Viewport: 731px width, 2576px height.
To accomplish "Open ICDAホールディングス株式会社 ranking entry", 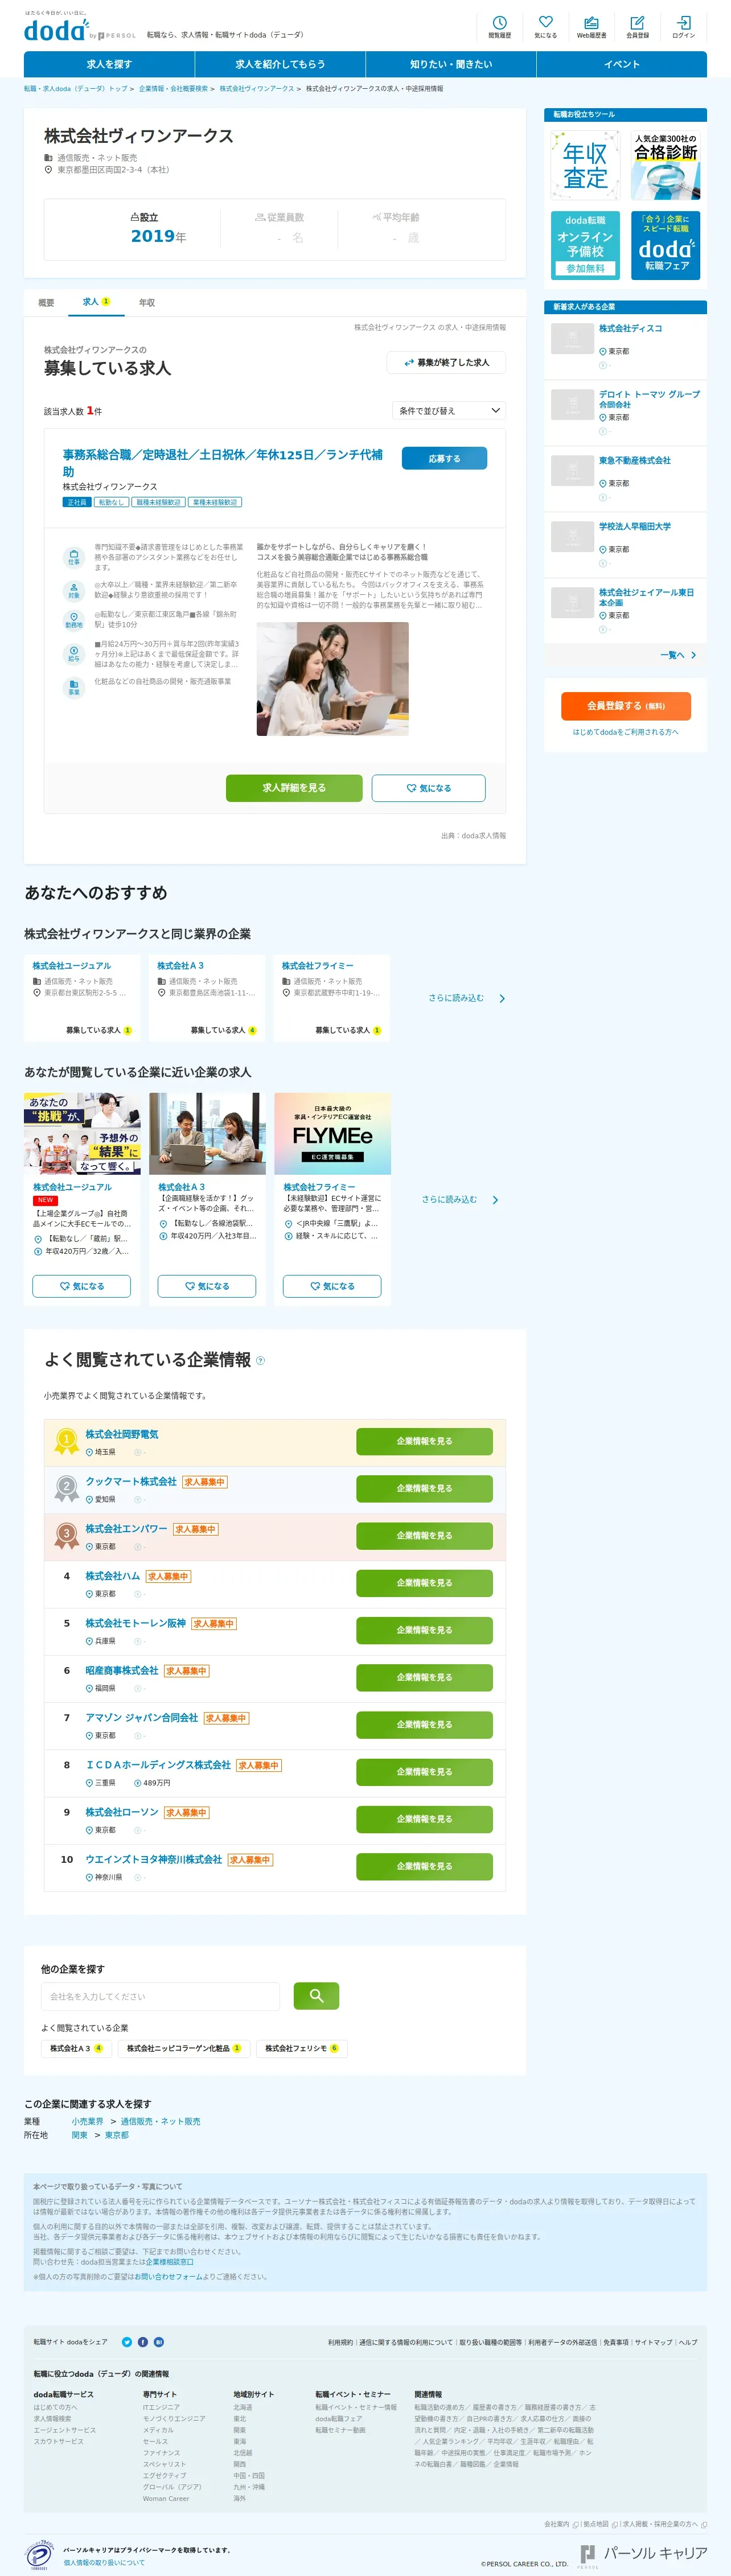I will pos(158,1765).
